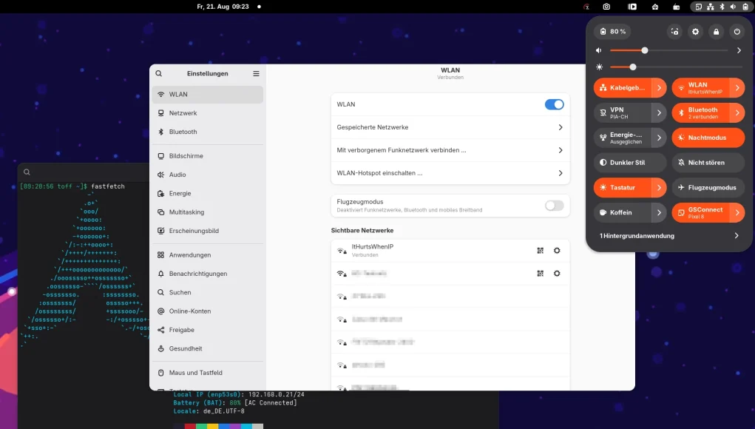Open Gesundheit settings page
The image size is (755, 429).
(x=208, y=349)
